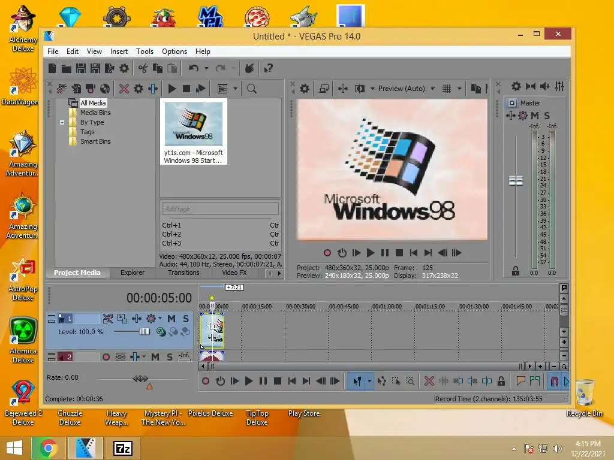Click Track FX icon on video track 1
614x460 pixels.
click(x=136, y=319)
